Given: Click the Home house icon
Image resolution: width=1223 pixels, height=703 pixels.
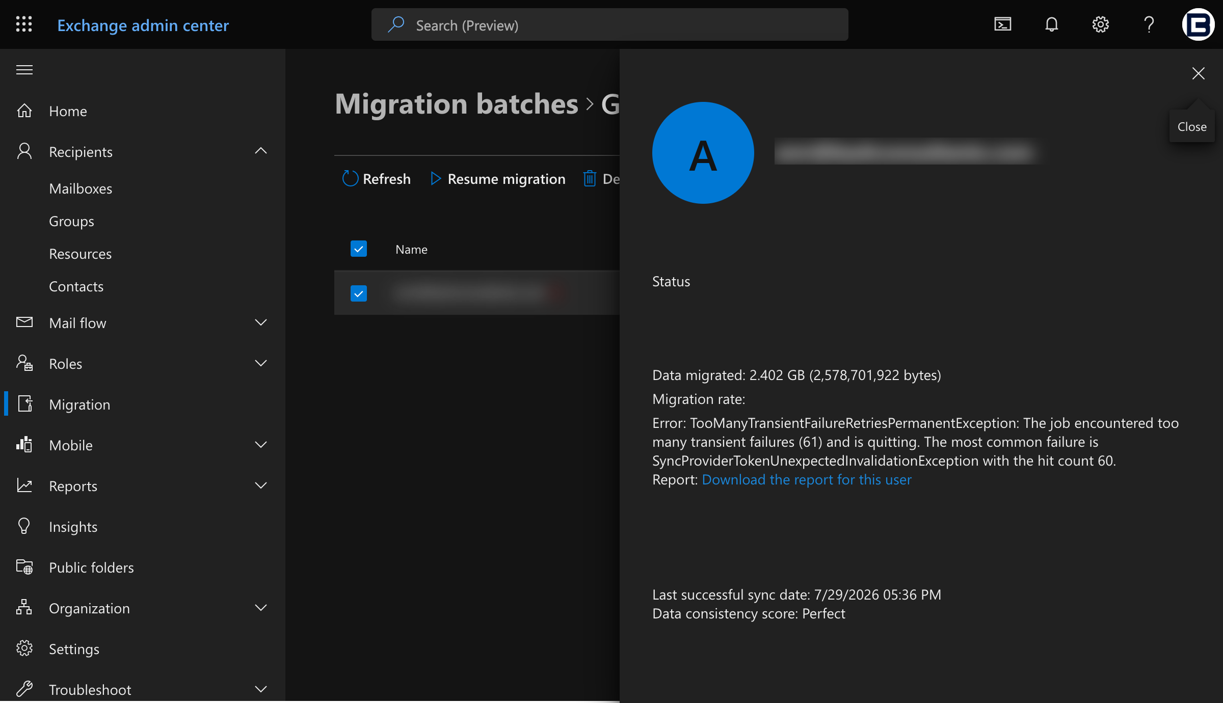Looking at the screenshot, I should [24, 111].
